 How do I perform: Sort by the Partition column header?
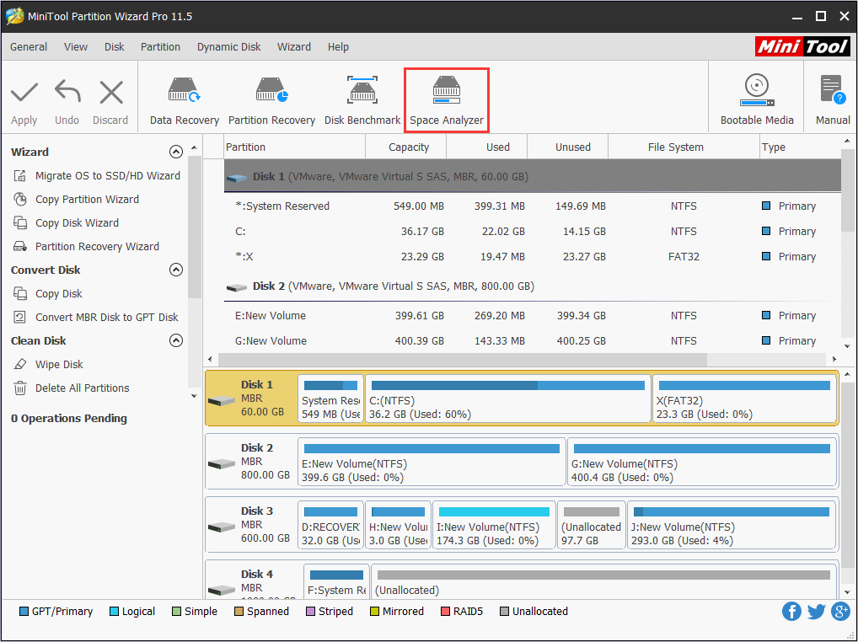(295, 147)
